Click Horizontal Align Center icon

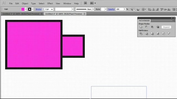(153, 9)
